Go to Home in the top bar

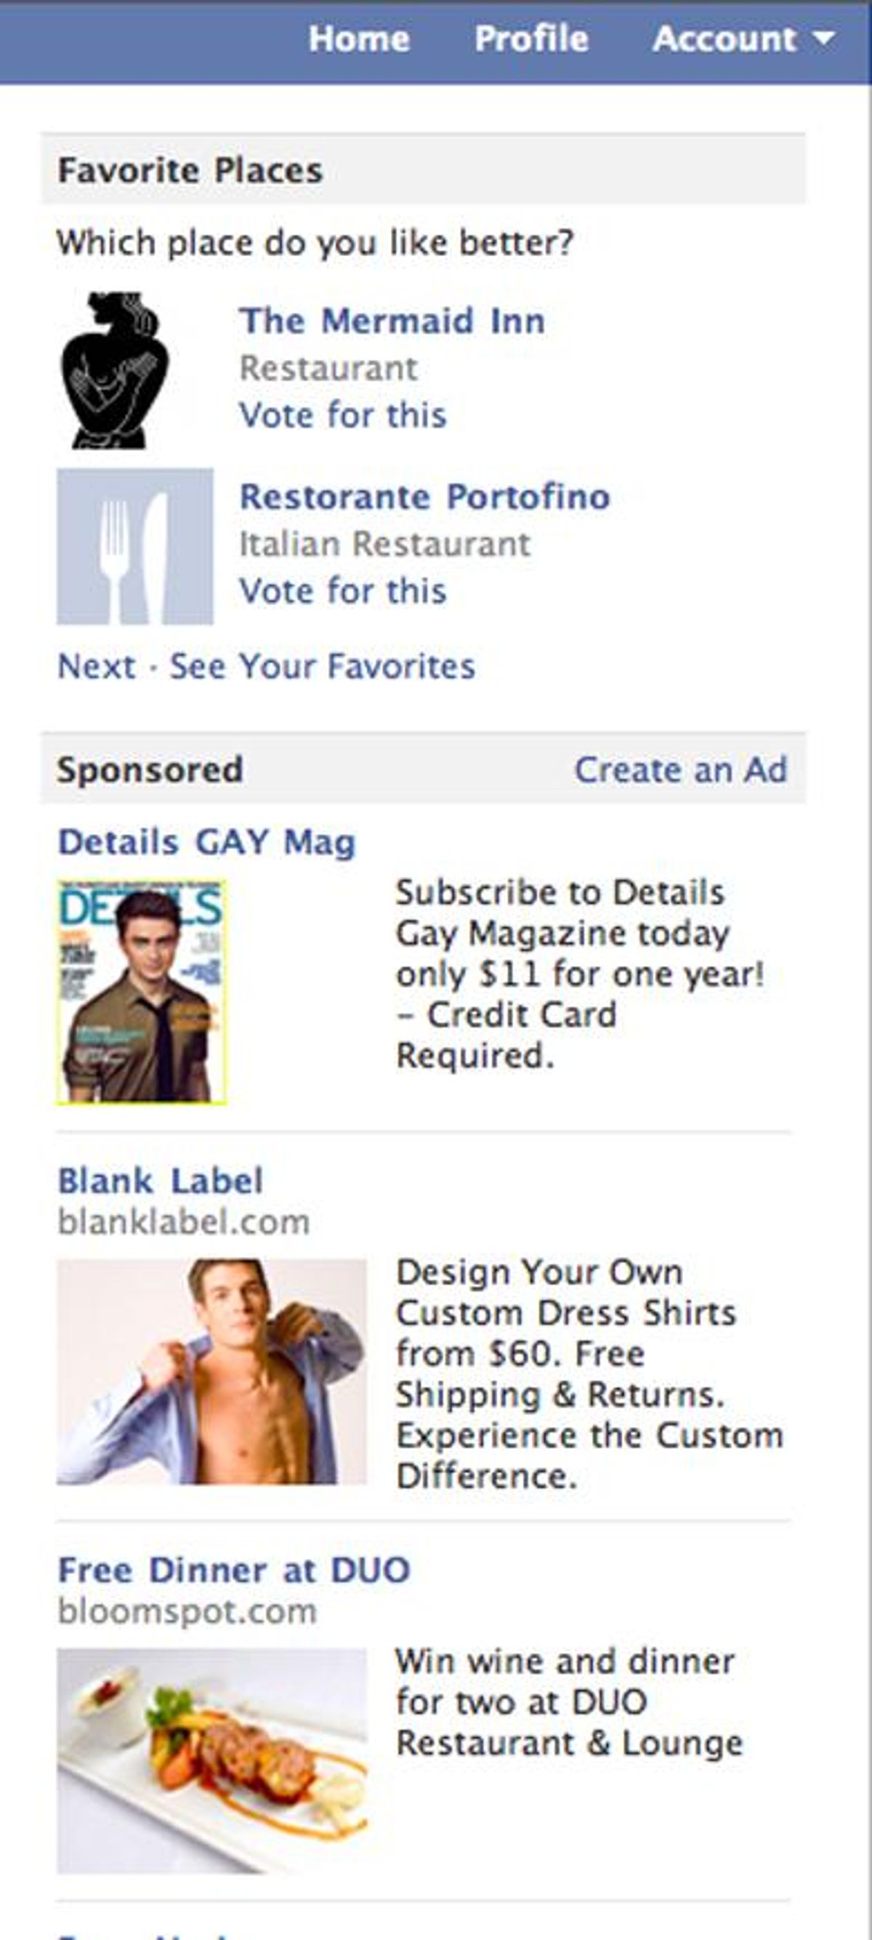point(359,39)
